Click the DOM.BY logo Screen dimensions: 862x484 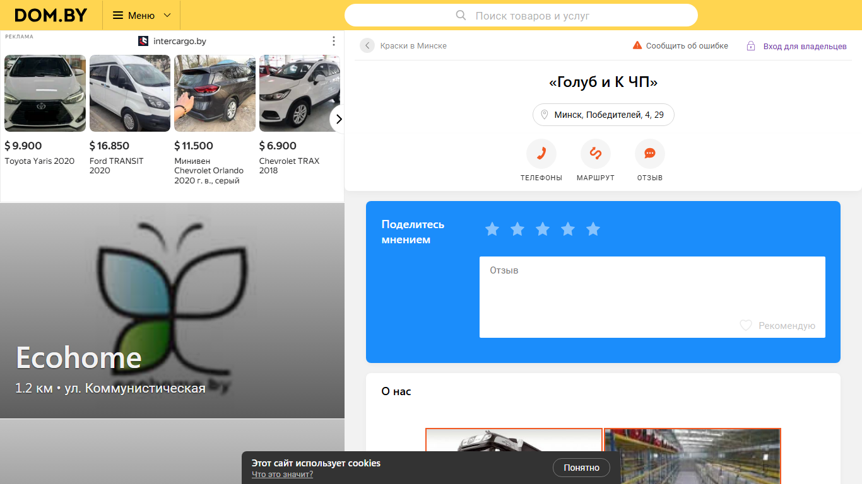[50, 15]
